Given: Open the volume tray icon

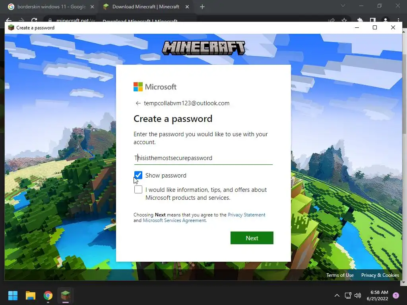Looking at the screenshot, I should click(358, 295).
